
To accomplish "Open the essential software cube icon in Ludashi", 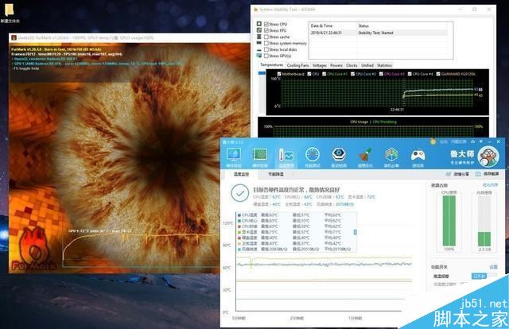I will point(391,155).
